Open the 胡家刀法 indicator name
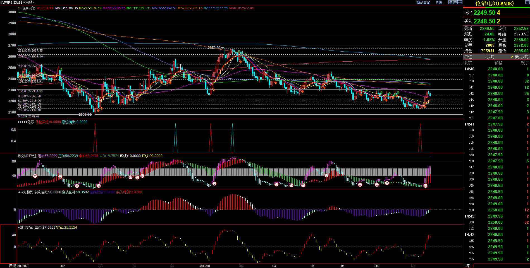Viewport: 530px width, 268px height. tap(28, 8)
